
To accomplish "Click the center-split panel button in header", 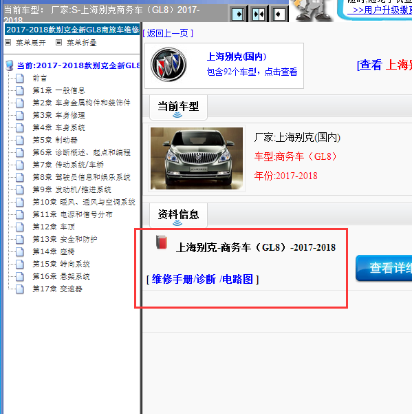I will coord(259,14).
